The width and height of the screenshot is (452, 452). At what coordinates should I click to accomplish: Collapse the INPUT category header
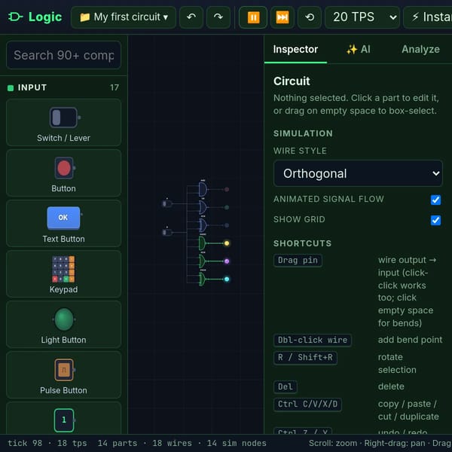click(63, 87)
